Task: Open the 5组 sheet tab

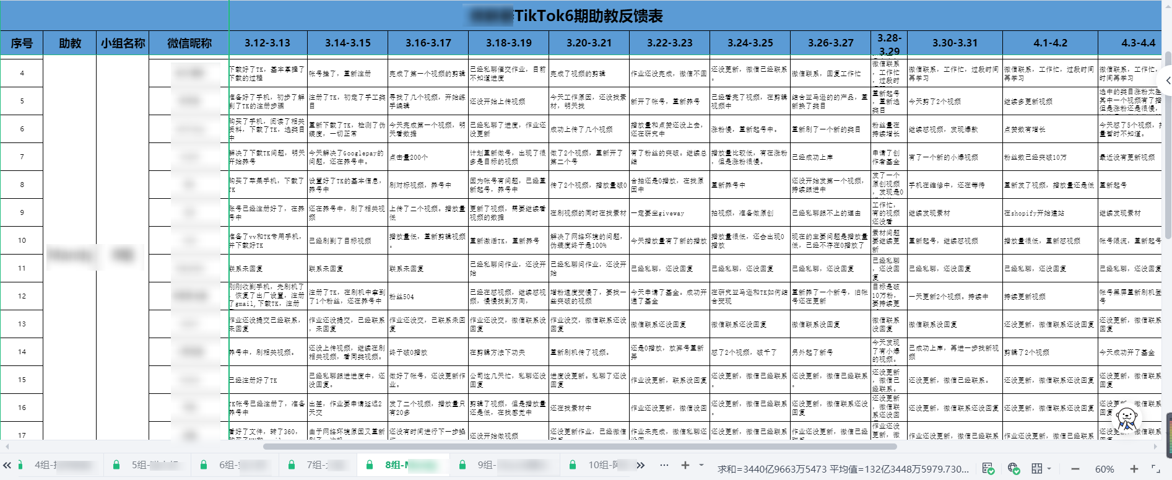Action: (x=145, y=465)
